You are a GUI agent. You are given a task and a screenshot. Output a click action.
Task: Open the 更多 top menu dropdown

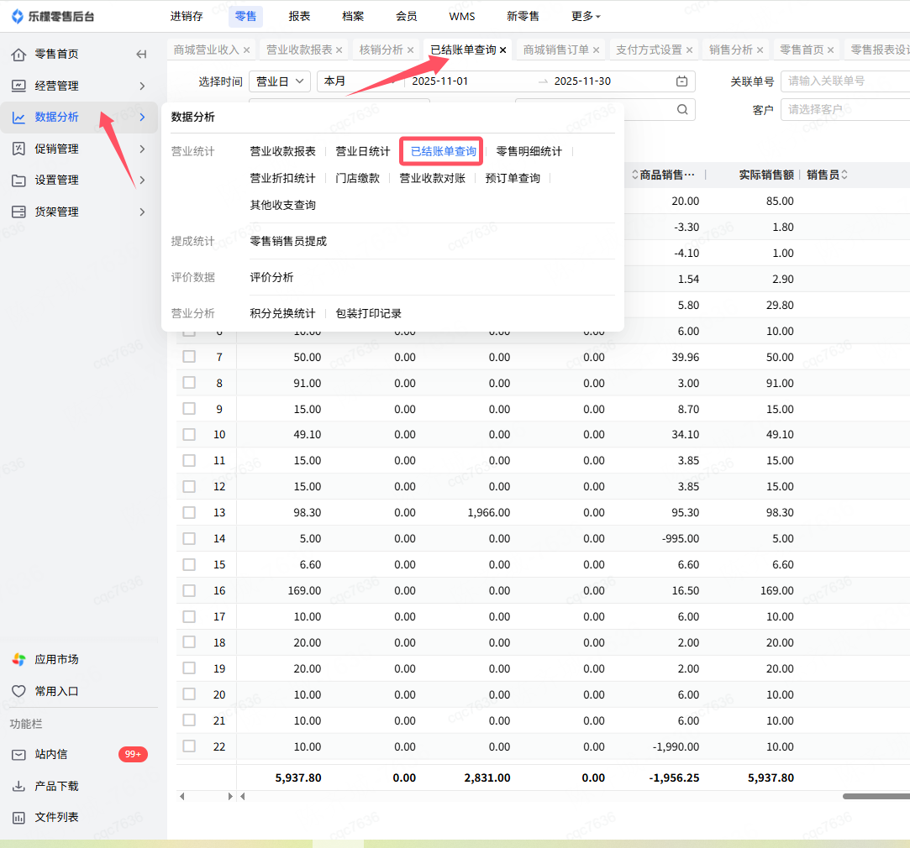[586, 16]
